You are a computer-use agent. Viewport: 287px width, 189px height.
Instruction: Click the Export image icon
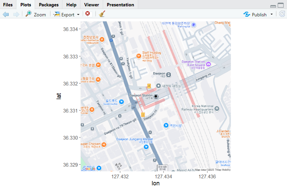pos(56,14)
